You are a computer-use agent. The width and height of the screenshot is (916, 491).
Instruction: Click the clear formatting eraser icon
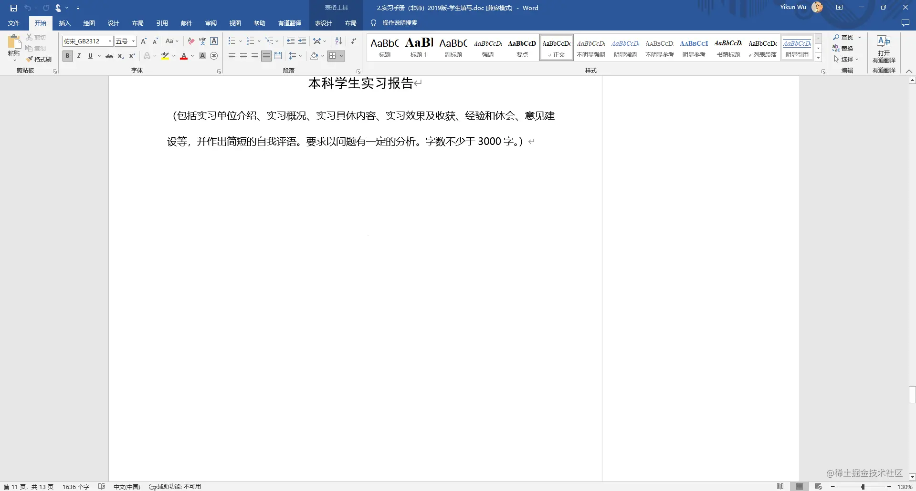[191, 41]
